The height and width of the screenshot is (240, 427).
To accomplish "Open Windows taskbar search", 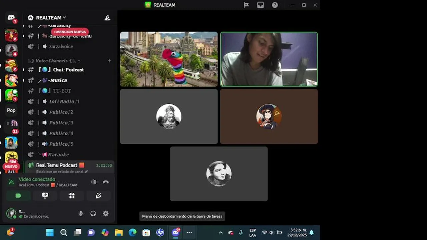I will pos(64,233).
